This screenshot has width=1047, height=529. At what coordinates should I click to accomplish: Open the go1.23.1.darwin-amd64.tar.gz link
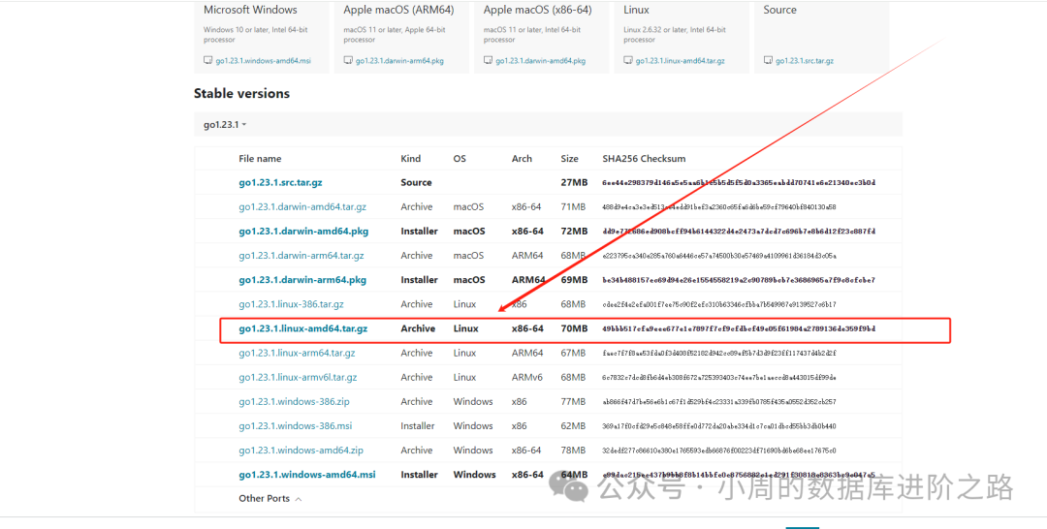click(x=302, y=206)
